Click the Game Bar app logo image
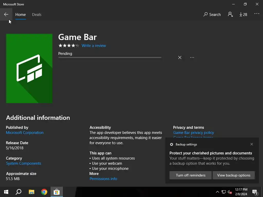 point(29,68)
